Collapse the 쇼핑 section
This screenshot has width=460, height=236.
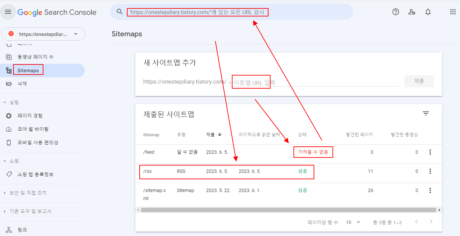pos(5,161)
